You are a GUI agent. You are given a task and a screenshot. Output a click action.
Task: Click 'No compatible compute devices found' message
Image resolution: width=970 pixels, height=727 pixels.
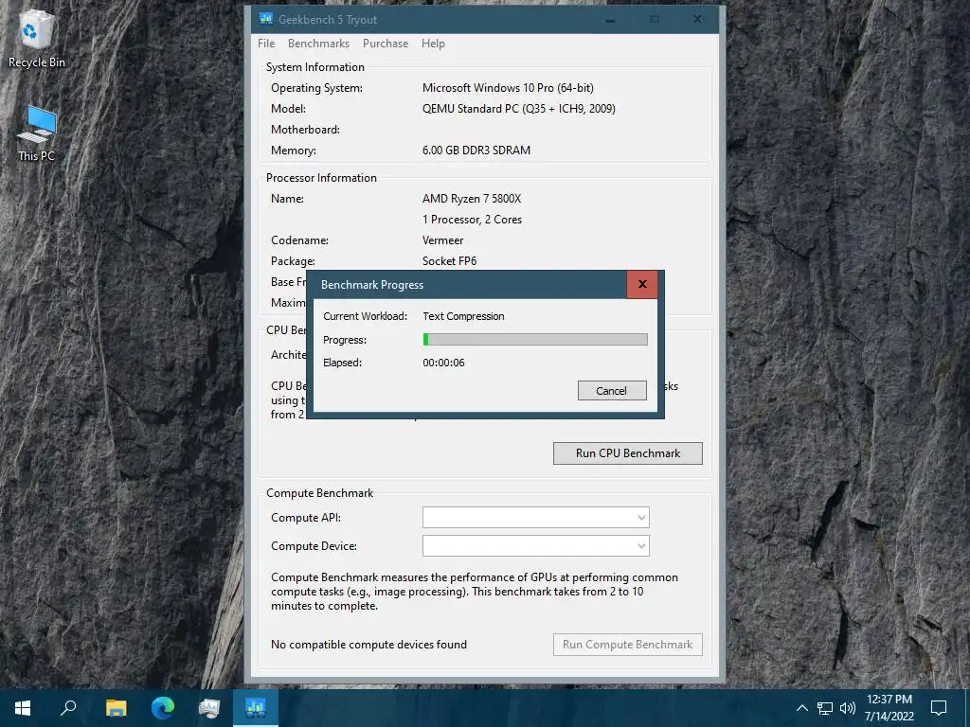(x=368, y=644)
